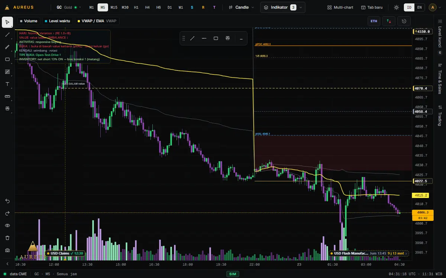Delete drawings with the trash icon
This screenshot has height=278, width=446.
7,238
